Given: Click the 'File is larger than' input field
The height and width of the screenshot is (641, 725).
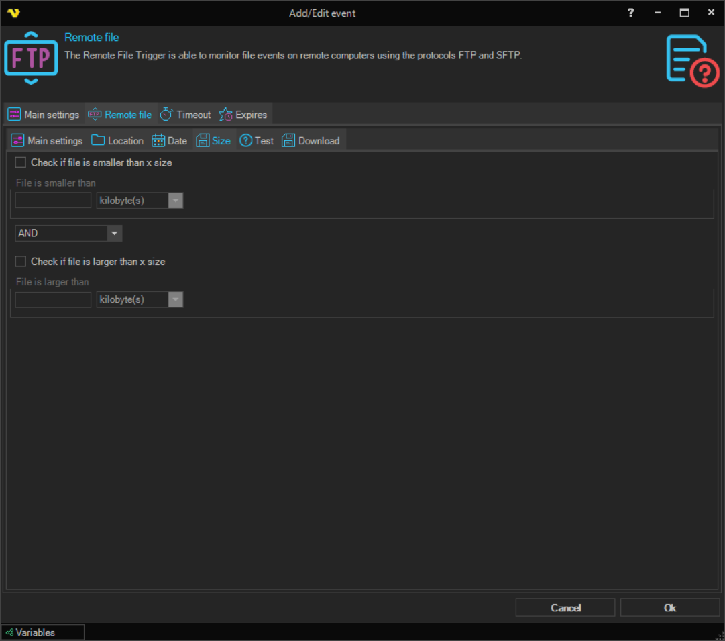Looking at the screenshot, I should 53,300.
